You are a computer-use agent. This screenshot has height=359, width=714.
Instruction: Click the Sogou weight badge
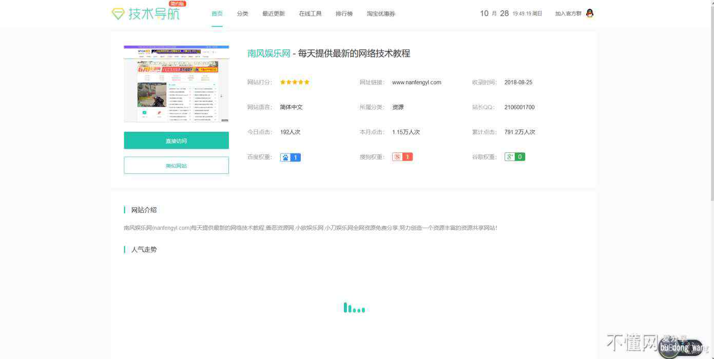(x=402, y=157)
